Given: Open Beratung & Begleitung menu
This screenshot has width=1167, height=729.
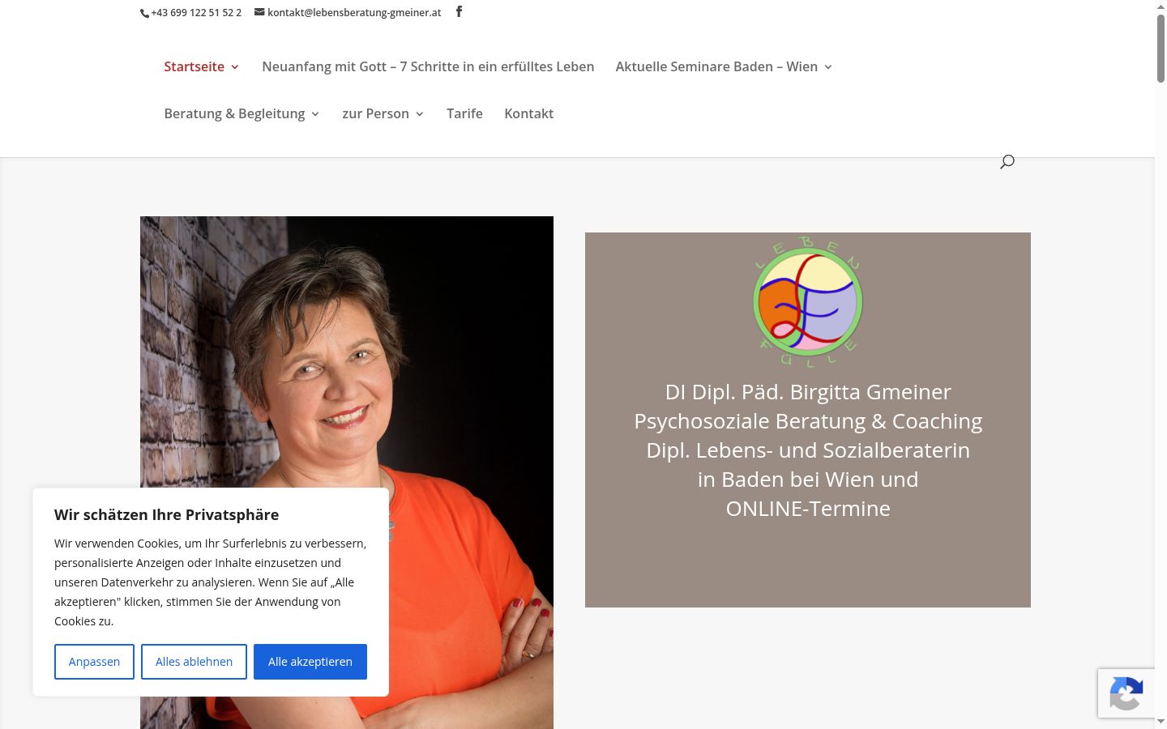Looking at the screenshot, I should 235,113.
